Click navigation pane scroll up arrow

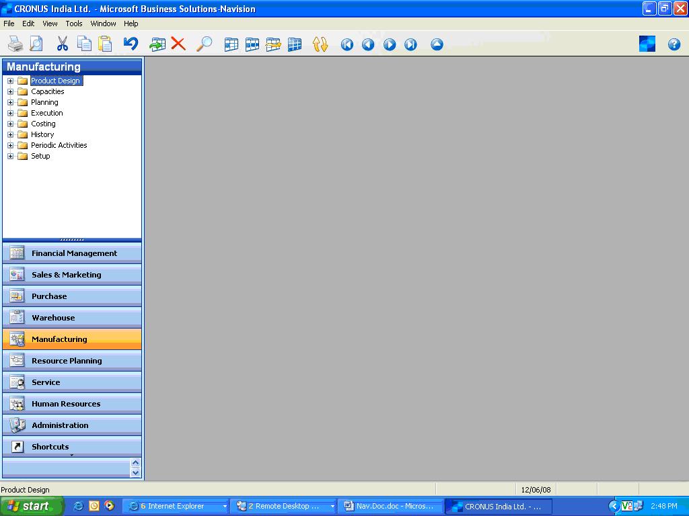[135, 462]
